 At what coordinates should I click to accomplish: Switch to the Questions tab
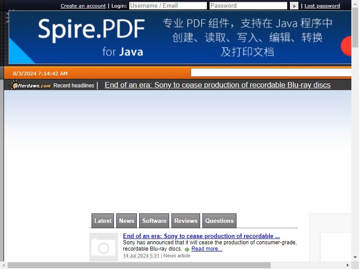219,221
